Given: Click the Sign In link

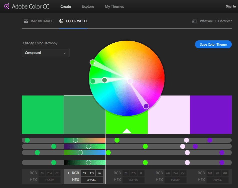Looking at the screenshot, I should pos(230,6).
